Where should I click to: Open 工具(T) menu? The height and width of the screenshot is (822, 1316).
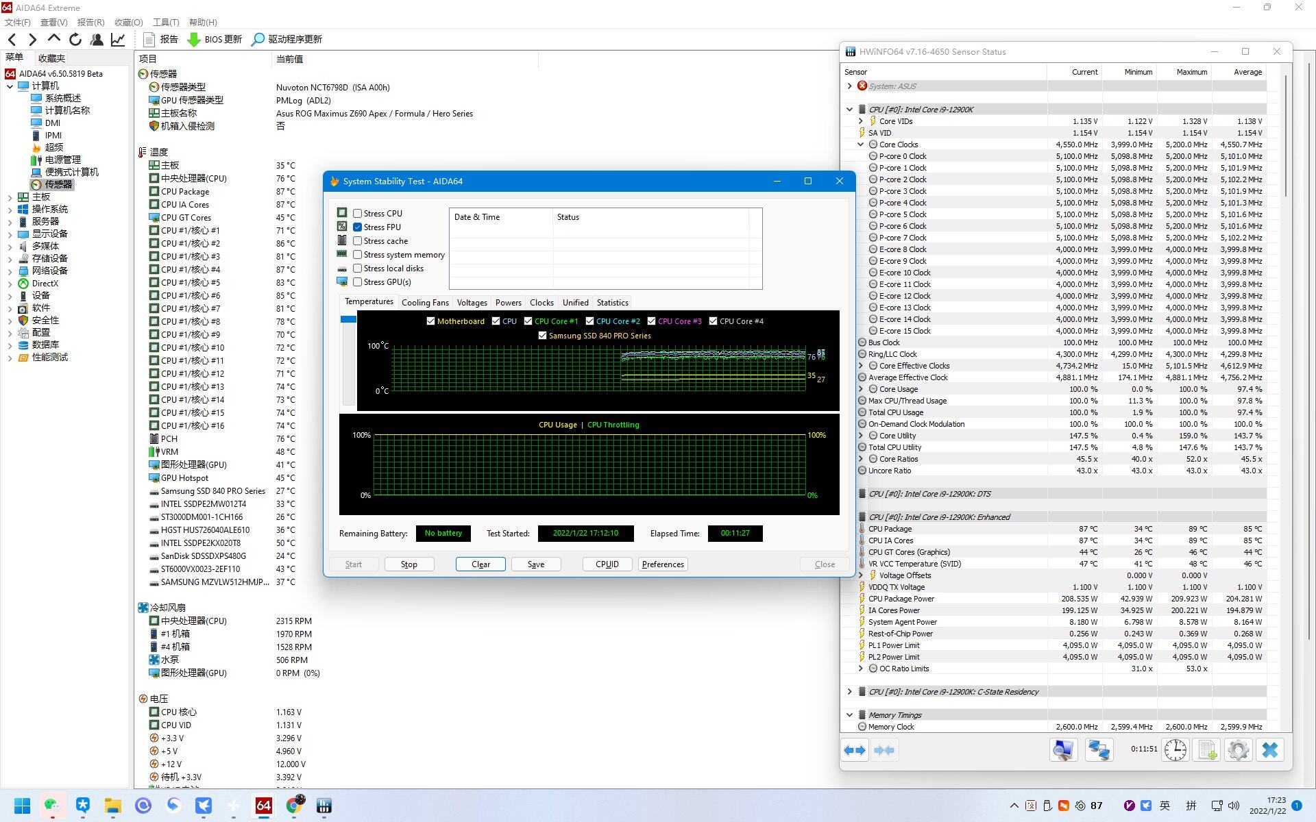pos(166,23)
